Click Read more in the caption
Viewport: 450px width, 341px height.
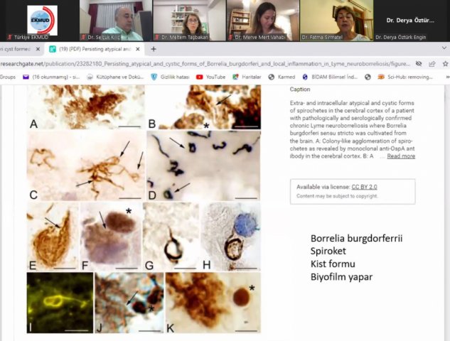401,156
